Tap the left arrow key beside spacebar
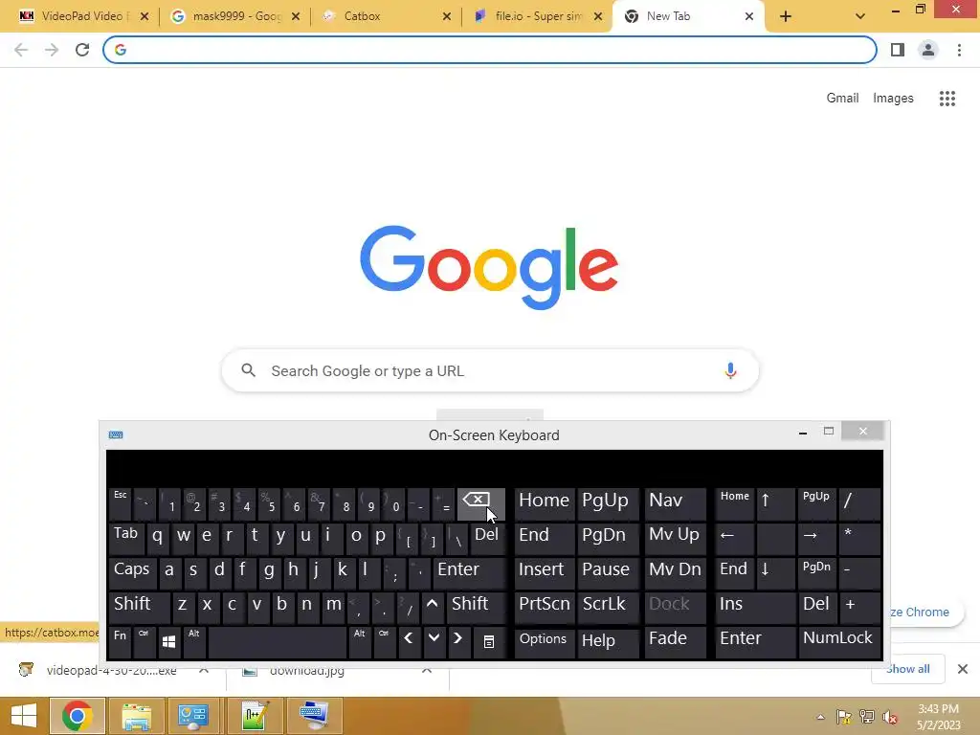Viewport: 980px width, 735px height. 409,642
